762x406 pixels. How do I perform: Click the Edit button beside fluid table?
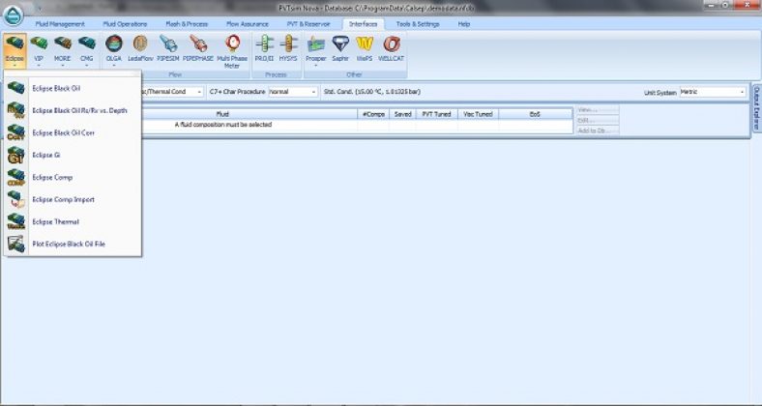[598, 121]
